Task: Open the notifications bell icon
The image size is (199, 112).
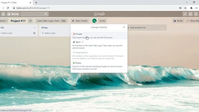Action: 196,14
